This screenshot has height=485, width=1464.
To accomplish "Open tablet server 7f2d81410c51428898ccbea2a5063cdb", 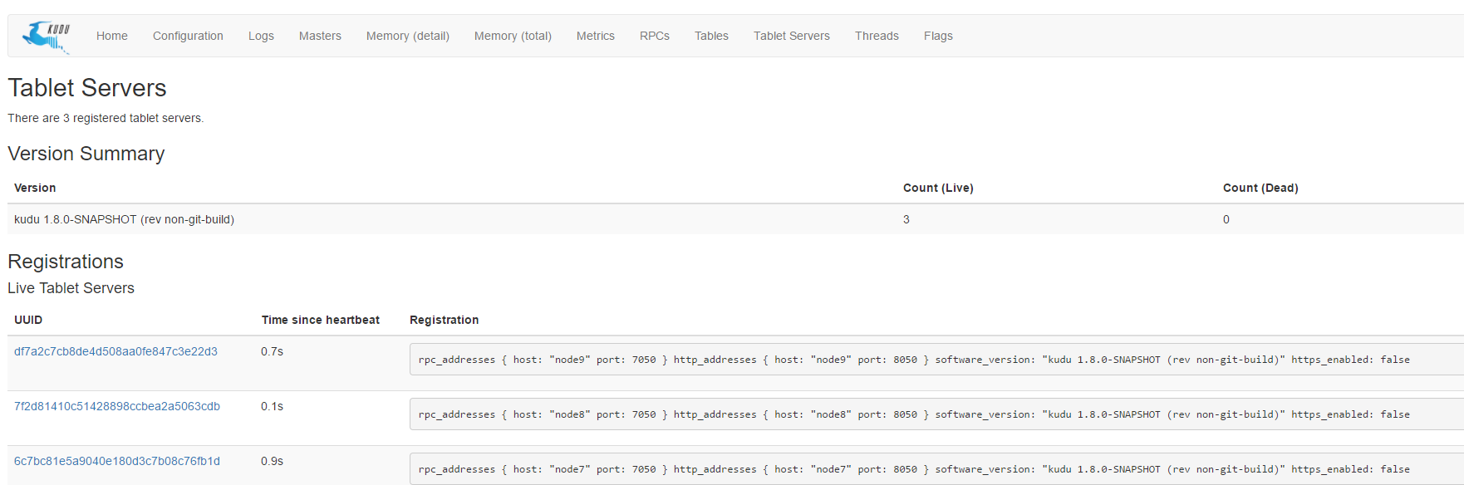I will click(x=117, y=406).
